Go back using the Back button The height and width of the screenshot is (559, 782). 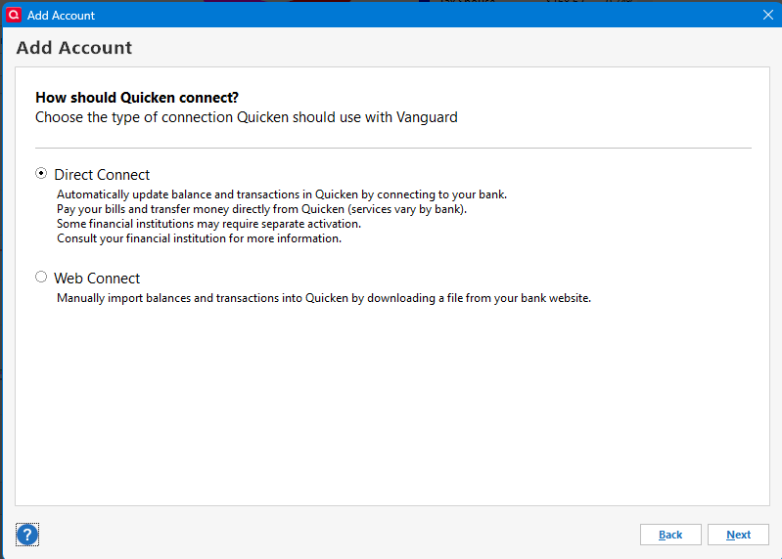[x=670, y=535]
